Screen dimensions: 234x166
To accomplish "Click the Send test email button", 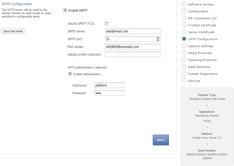I will [13, 31].
